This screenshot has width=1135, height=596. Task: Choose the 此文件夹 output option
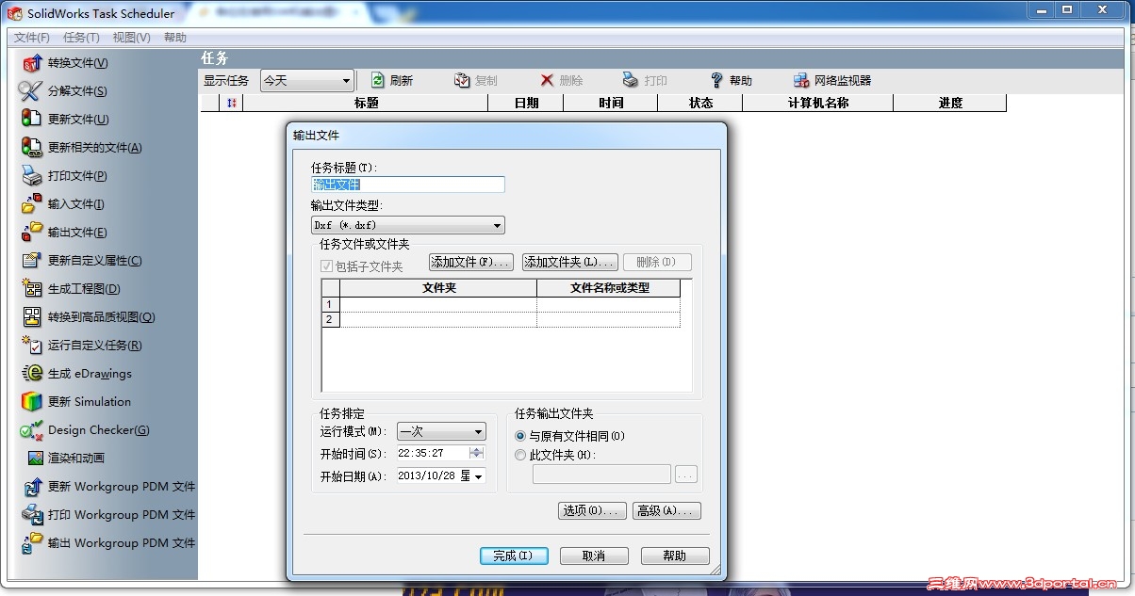520,454
